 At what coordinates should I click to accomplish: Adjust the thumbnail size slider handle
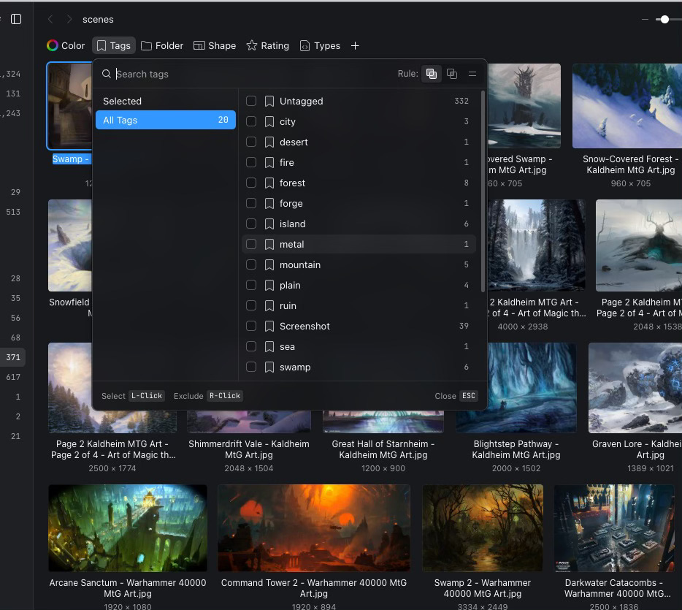point(664,19)
